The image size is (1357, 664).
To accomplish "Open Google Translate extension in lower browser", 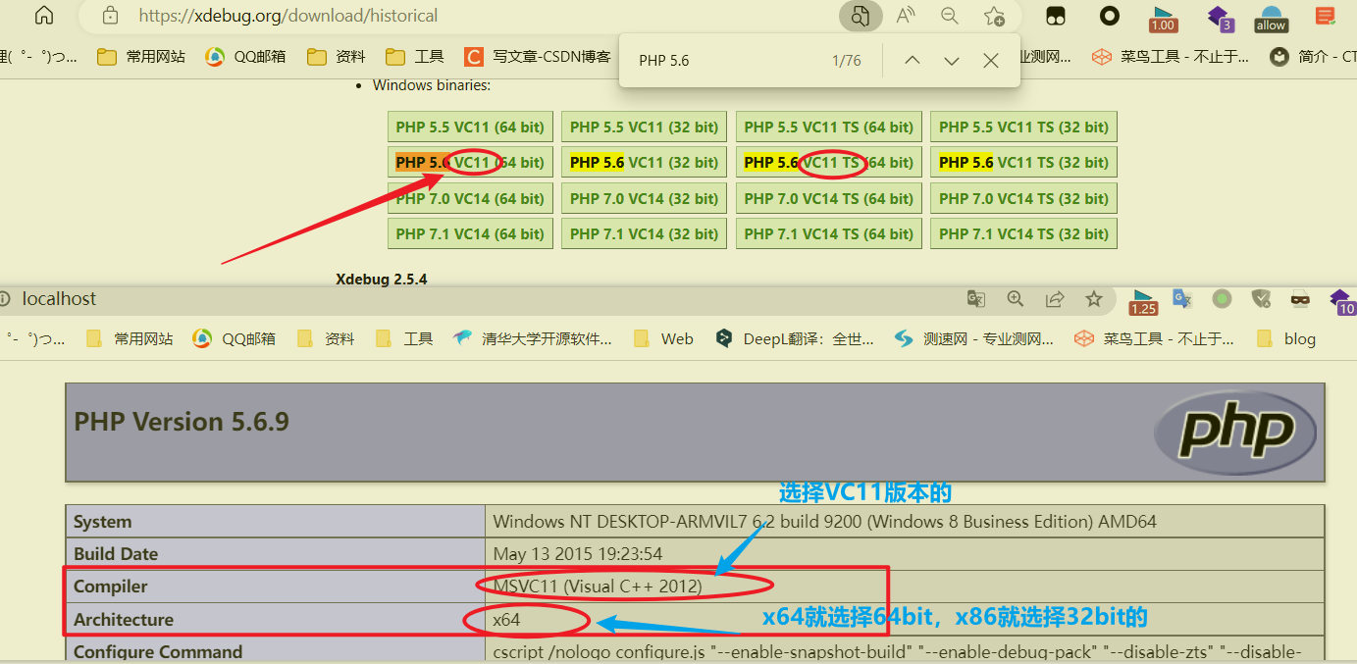I will (1182, 299).
